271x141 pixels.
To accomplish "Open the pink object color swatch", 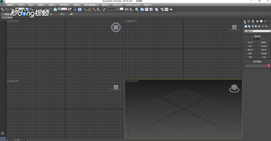I will [268, 65].
